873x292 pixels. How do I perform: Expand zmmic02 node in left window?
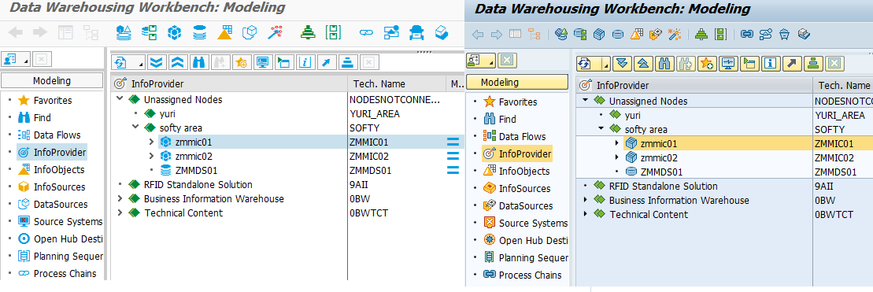click(x=151, y=157)
